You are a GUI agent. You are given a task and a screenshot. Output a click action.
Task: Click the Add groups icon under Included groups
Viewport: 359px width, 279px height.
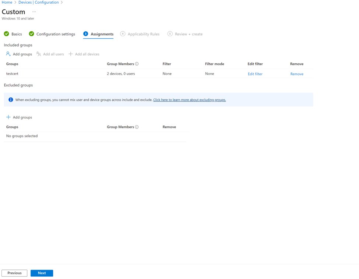8,54
